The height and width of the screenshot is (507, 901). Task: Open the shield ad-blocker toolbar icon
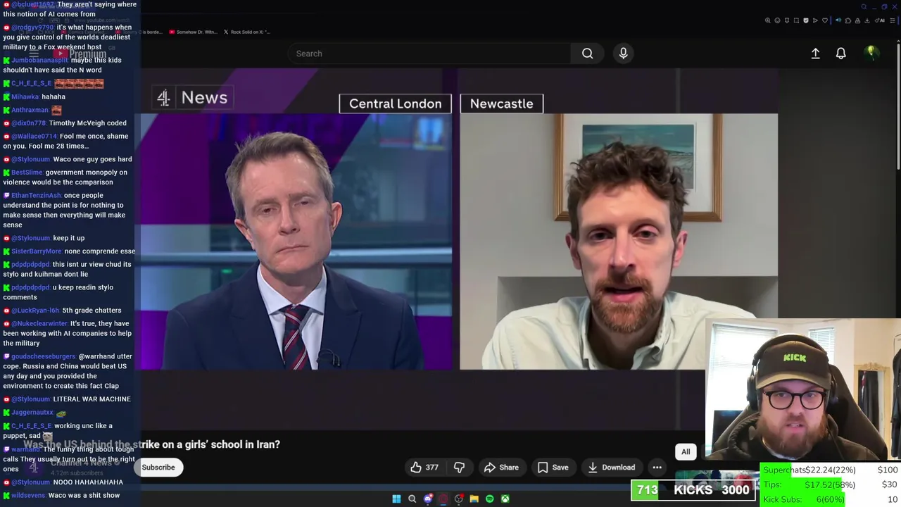coord(806,20)
